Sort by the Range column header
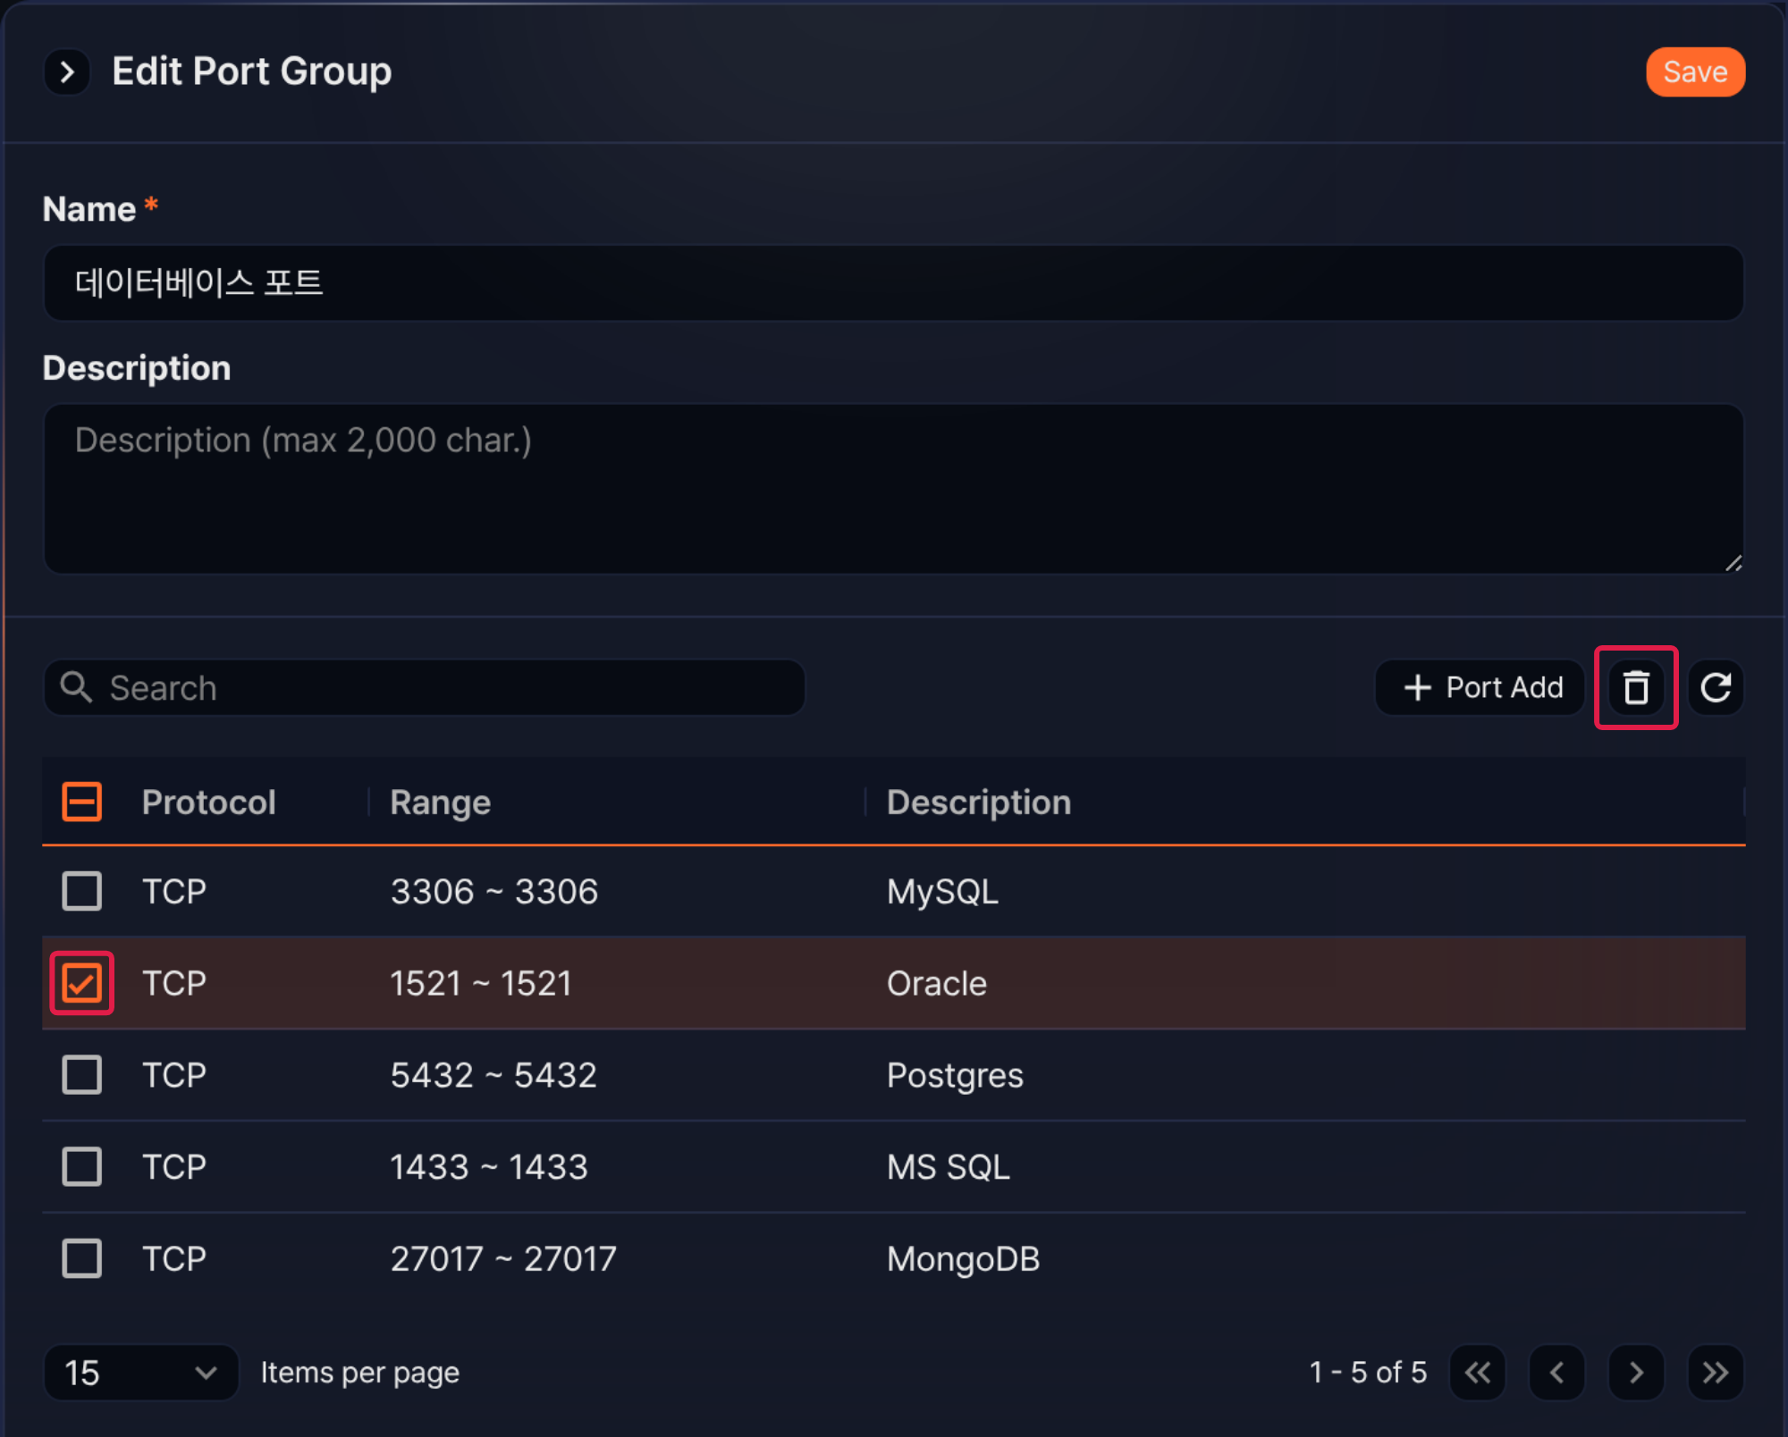 tap(440, 803)
